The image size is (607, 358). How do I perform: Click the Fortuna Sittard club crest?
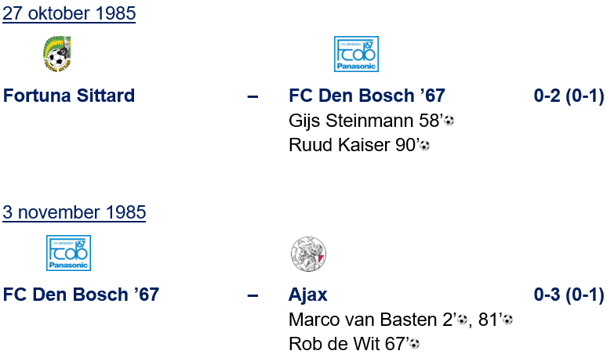56,54
